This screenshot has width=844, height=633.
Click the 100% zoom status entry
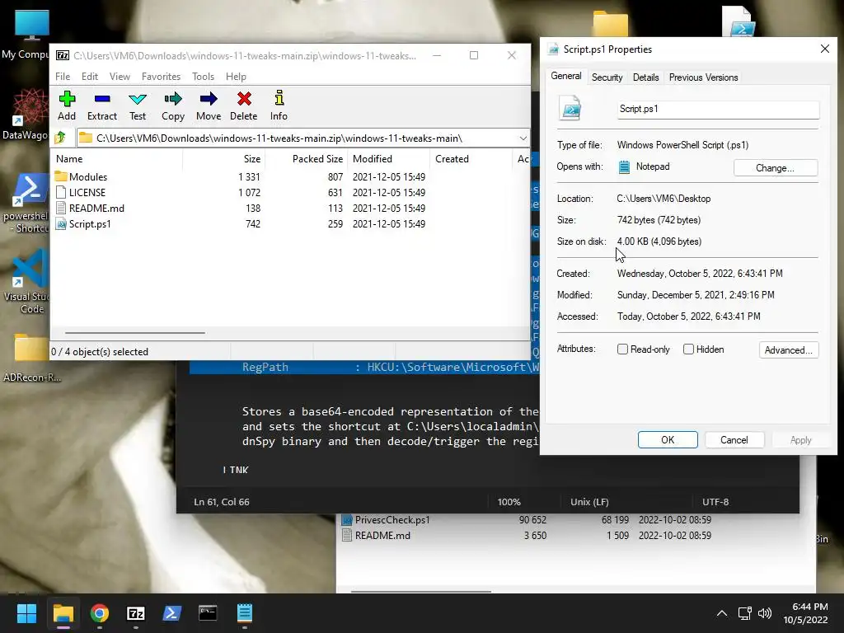(509, 502)
